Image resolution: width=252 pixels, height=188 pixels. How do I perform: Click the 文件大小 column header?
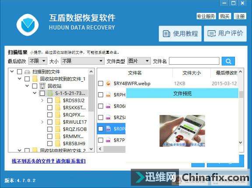(192, 73)
